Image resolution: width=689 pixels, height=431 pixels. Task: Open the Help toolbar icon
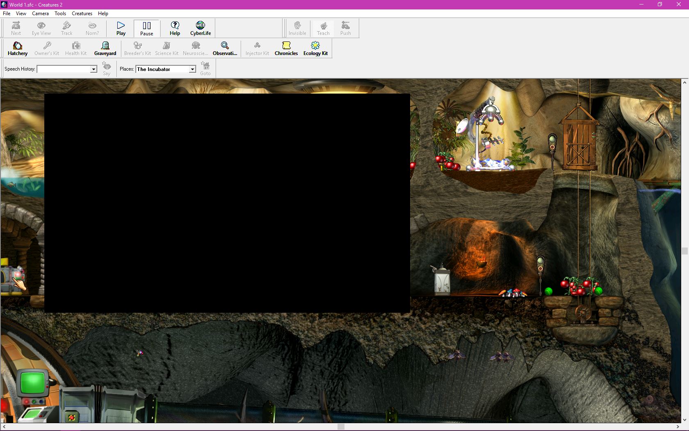click(x=175, y=28)
